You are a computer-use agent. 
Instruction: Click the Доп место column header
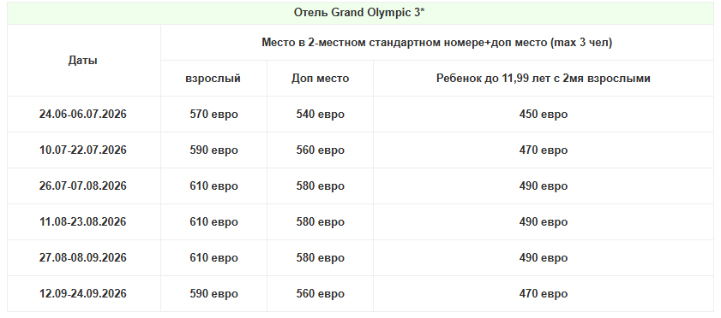click(320, 79)
